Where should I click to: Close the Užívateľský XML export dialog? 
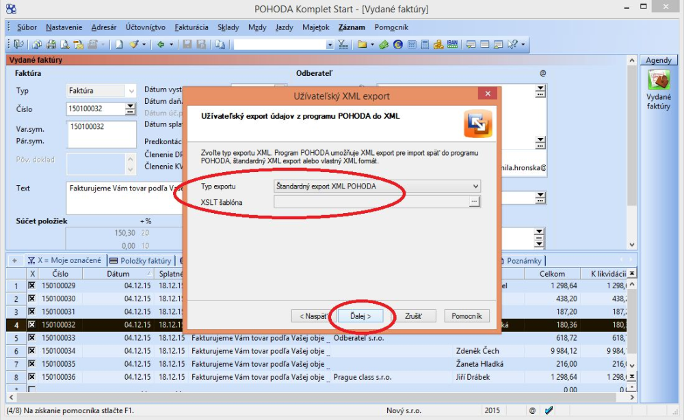pyautogui.click(x=488, y=94)
